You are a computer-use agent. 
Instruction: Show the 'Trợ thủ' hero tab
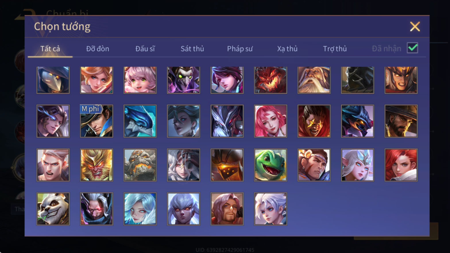pos(335,49)
